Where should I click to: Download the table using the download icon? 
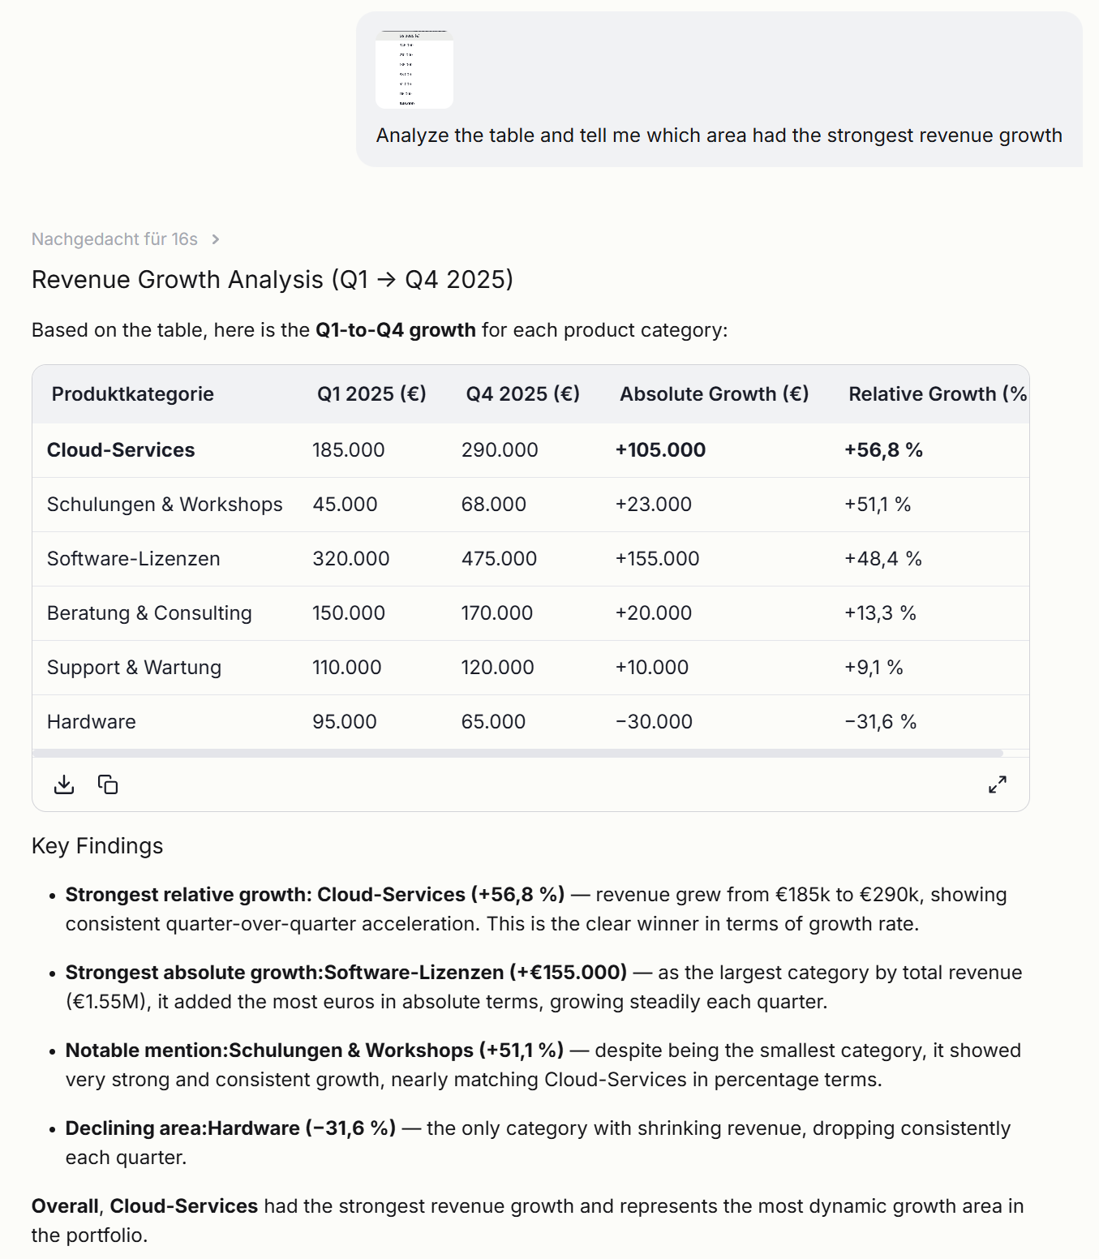click(x=64, y=784)
